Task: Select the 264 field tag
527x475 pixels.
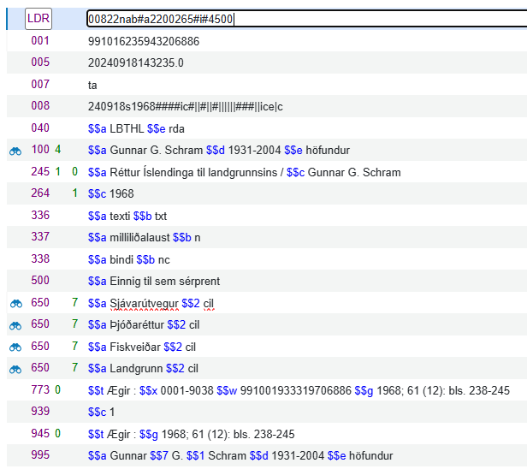Action: tap(40, 193)
